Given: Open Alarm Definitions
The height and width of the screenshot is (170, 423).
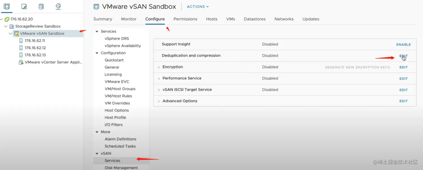Looking at the screenshot, I should pos(120,139).
